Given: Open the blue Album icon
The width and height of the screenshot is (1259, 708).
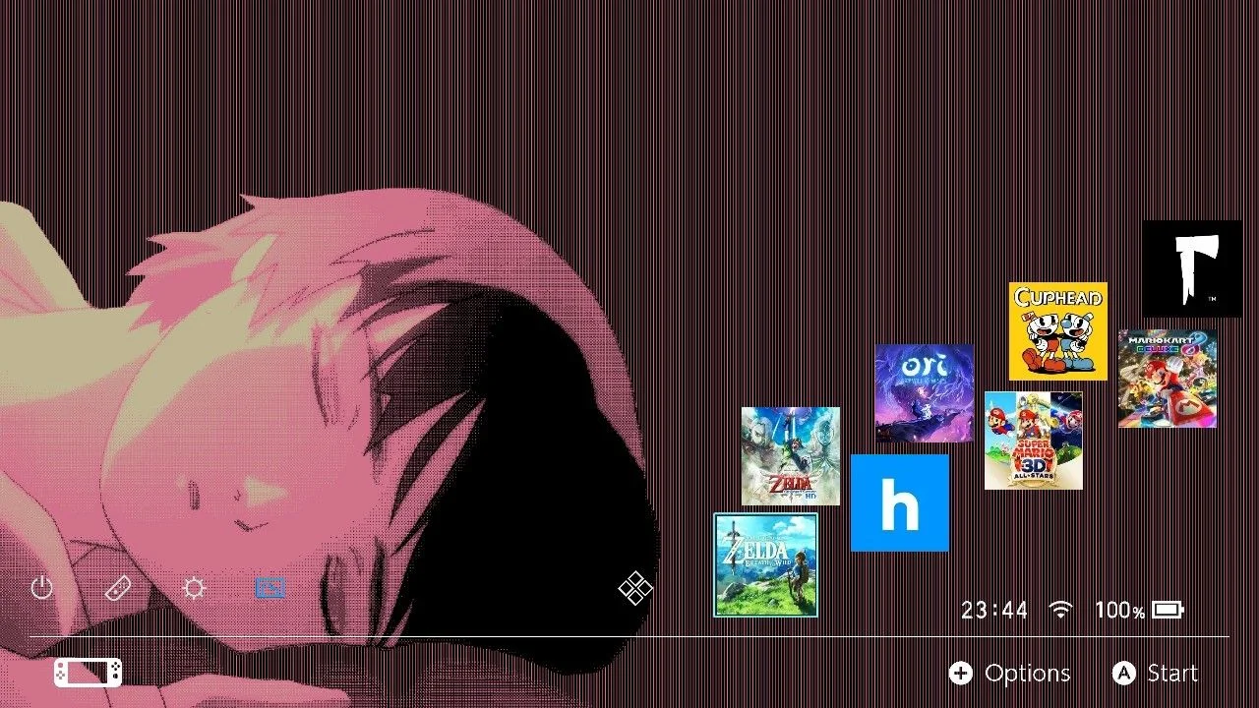Looking at the screenshot, I should (x=270, y=588).
